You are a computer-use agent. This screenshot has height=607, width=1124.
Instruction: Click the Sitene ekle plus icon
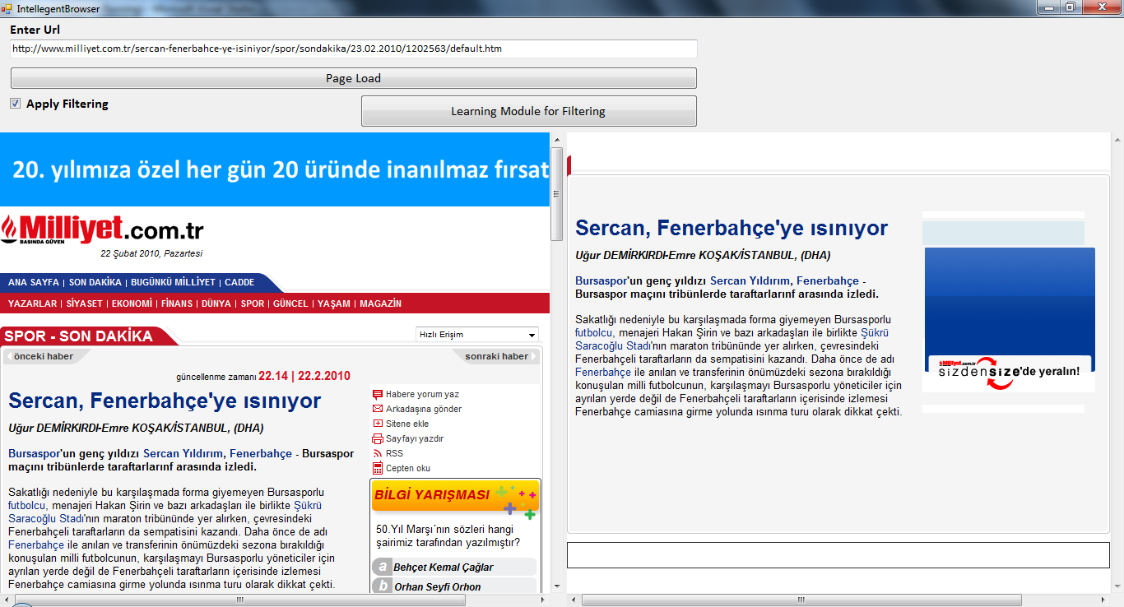click(x=378, y=424)
